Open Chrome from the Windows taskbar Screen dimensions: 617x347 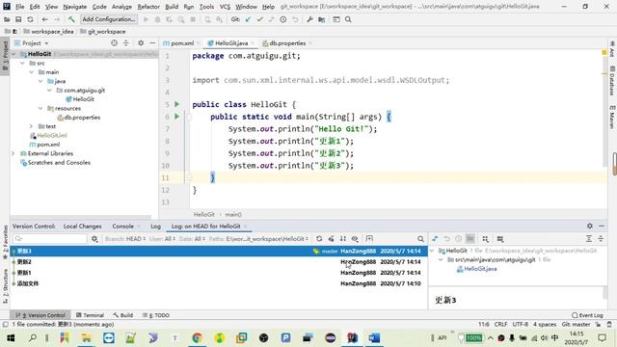coord(197,337)
